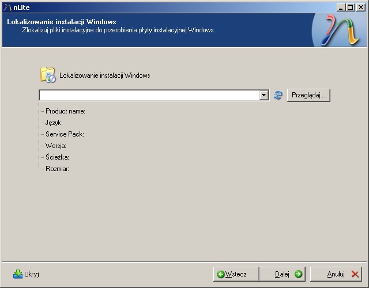Image resolution: width=369 pixels, height=288 pixels.
Task: Cancel with the Anuluj button
Action: [x=336, y=274]
